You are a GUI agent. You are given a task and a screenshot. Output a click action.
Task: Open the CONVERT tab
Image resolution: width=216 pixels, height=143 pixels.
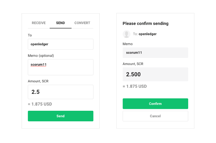click(82, 23)
